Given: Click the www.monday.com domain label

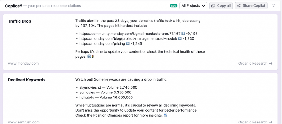Looking at the screenshot, I should pyautogui.click(x=23, y=64).
